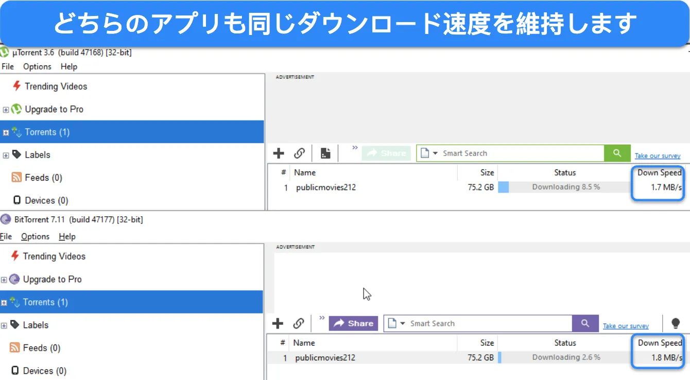Click green search button in µTorrent
The height and width of the screenshot is (380, 690).
617,153
